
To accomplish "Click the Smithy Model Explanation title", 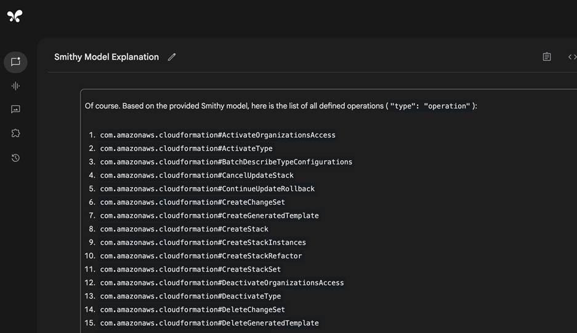I will tap(107, 57).
